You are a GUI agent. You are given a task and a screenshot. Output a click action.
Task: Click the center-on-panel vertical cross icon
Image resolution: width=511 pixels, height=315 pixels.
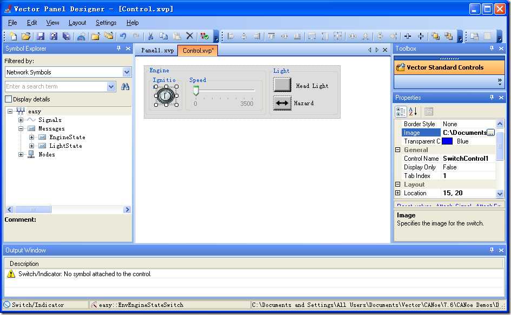[x=421, y=36]
